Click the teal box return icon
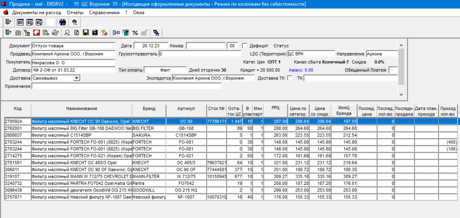The image size is (460, 218). (x=126, y=33)
